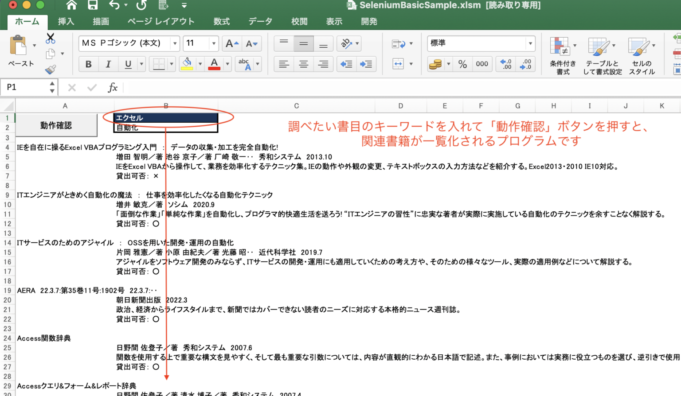Open the データ ribbon tab
The height and width of the screenshot is (396, 681).
tap(260, 21)
